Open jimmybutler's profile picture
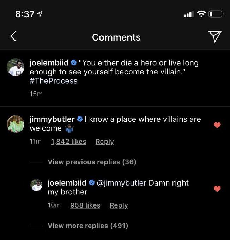230x240 pixels. 16,124
